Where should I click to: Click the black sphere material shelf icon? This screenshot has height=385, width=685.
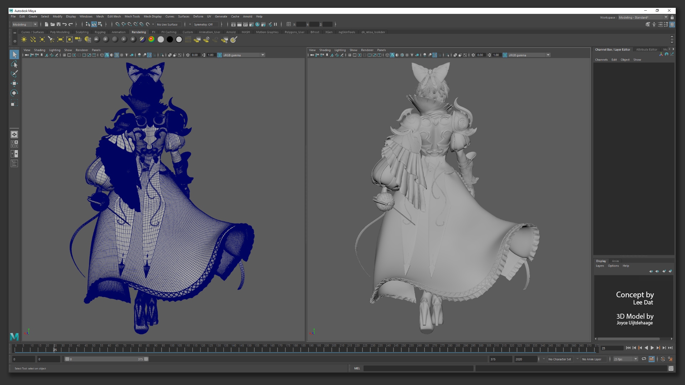point(170,40)
